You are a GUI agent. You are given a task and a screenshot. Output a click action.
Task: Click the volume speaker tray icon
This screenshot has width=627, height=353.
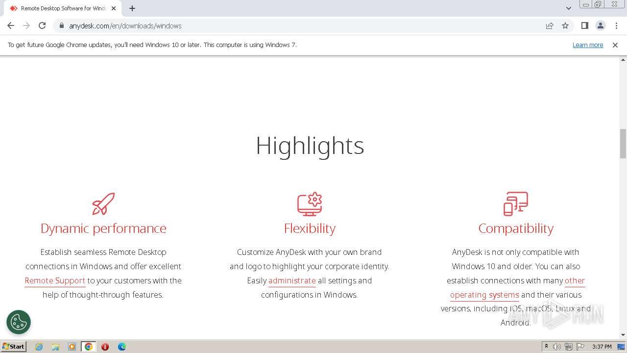point(557,347)
